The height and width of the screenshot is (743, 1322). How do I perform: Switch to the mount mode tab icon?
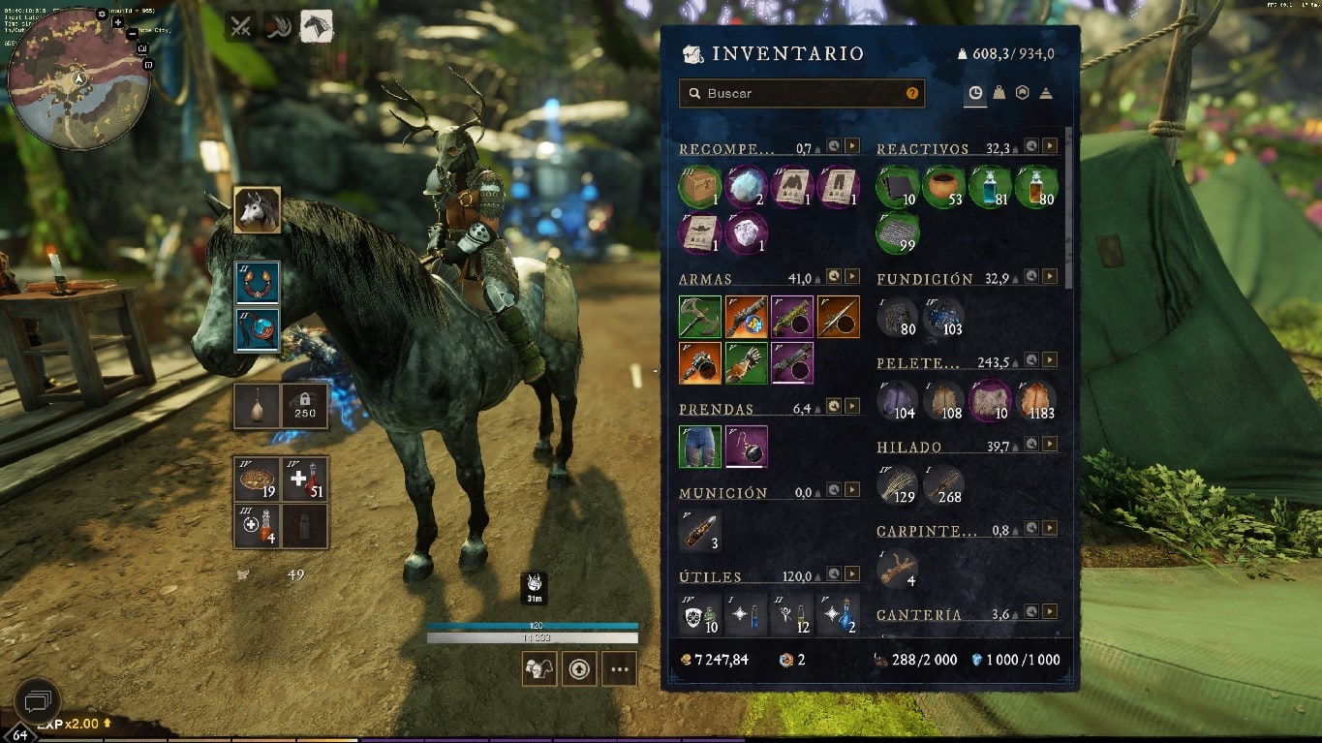(x=317, y=26)
